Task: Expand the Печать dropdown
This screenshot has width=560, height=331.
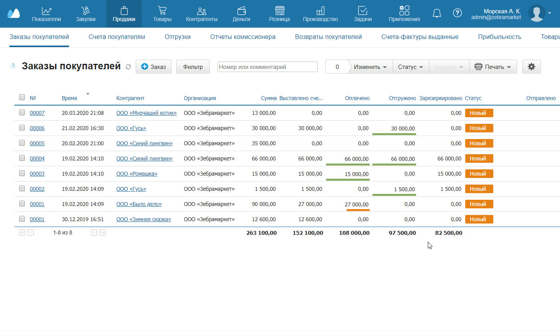Action: coord(493,67)
